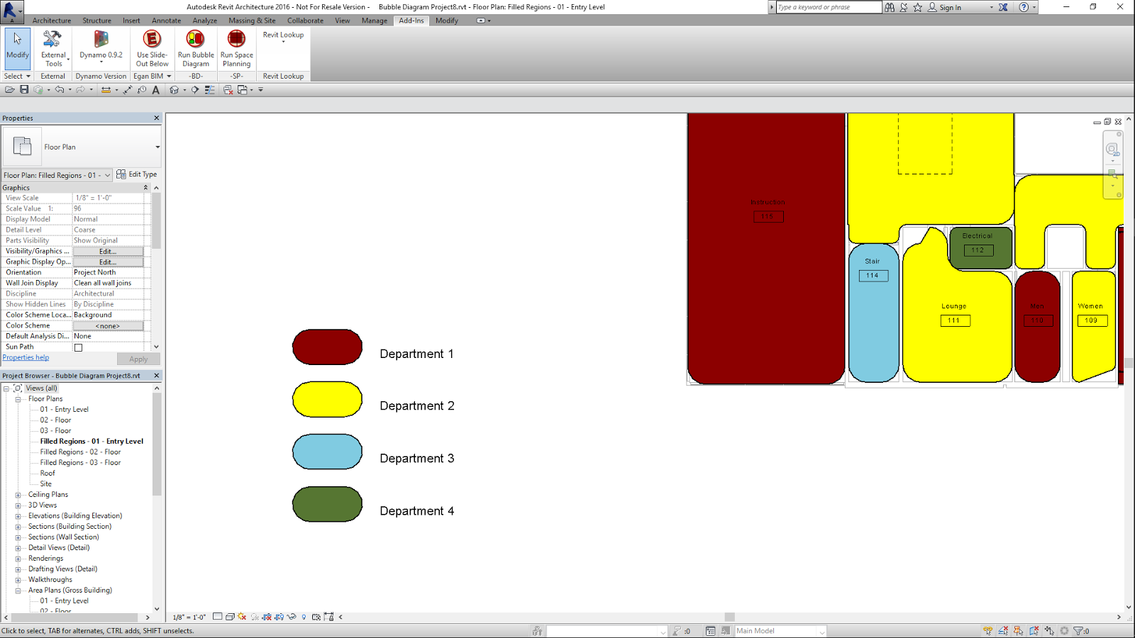The image size is (1135, 638).
Task: Click the Measure tool icon
Action: click(x=105, y=90)
